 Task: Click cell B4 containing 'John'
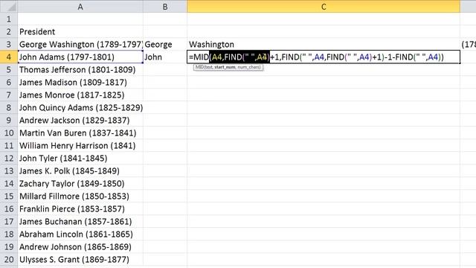pyautogui.click(x=165, y=57)
